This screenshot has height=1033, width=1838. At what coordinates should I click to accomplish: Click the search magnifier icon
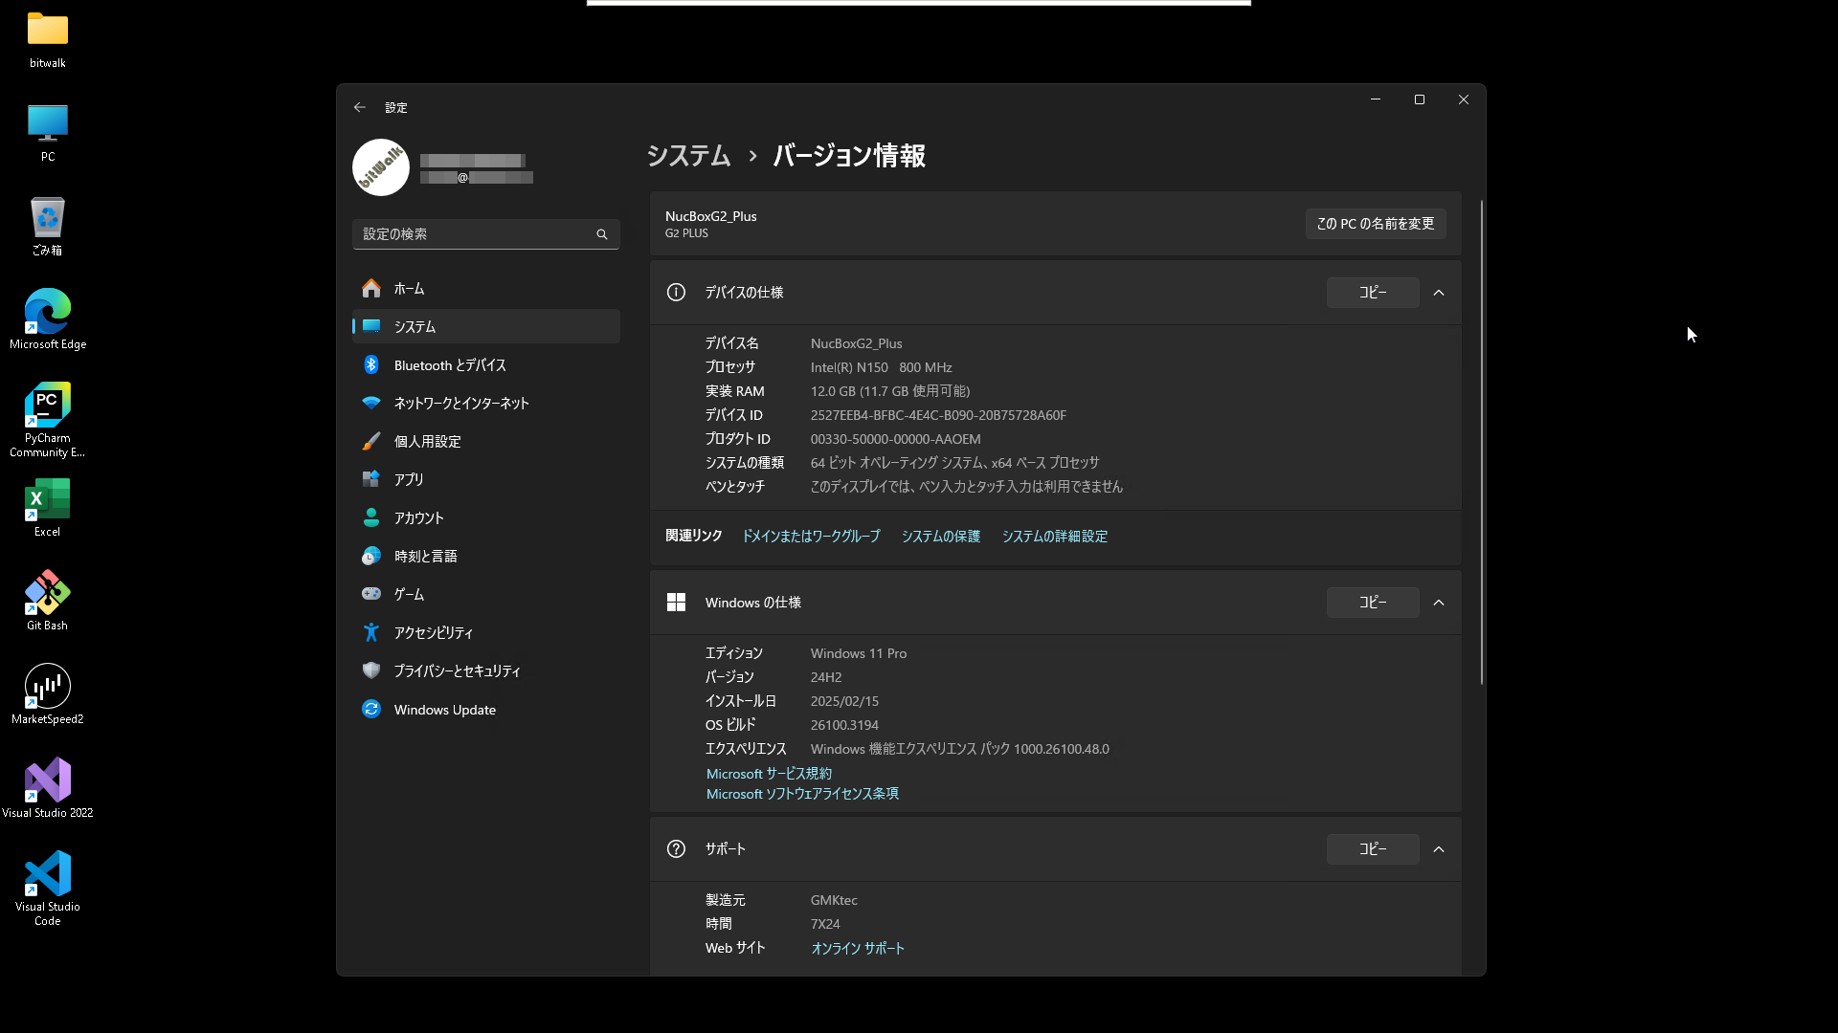[x=602, y=234]
